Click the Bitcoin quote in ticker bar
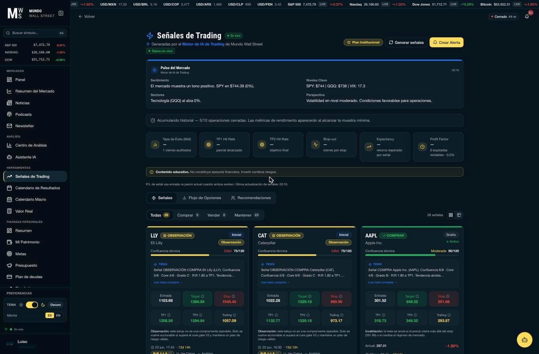 pos(509,4)
